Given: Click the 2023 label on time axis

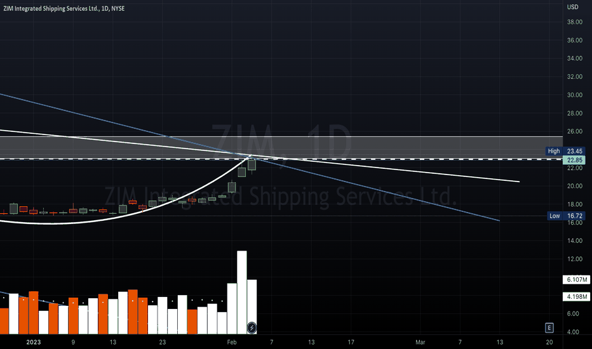Looking at the screenshot, I should click(33, 342).
